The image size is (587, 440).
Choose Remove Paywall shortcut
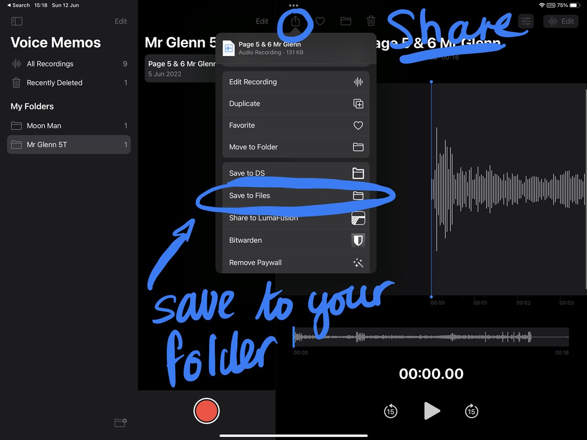pyautogui.click(x=296, y=263)
